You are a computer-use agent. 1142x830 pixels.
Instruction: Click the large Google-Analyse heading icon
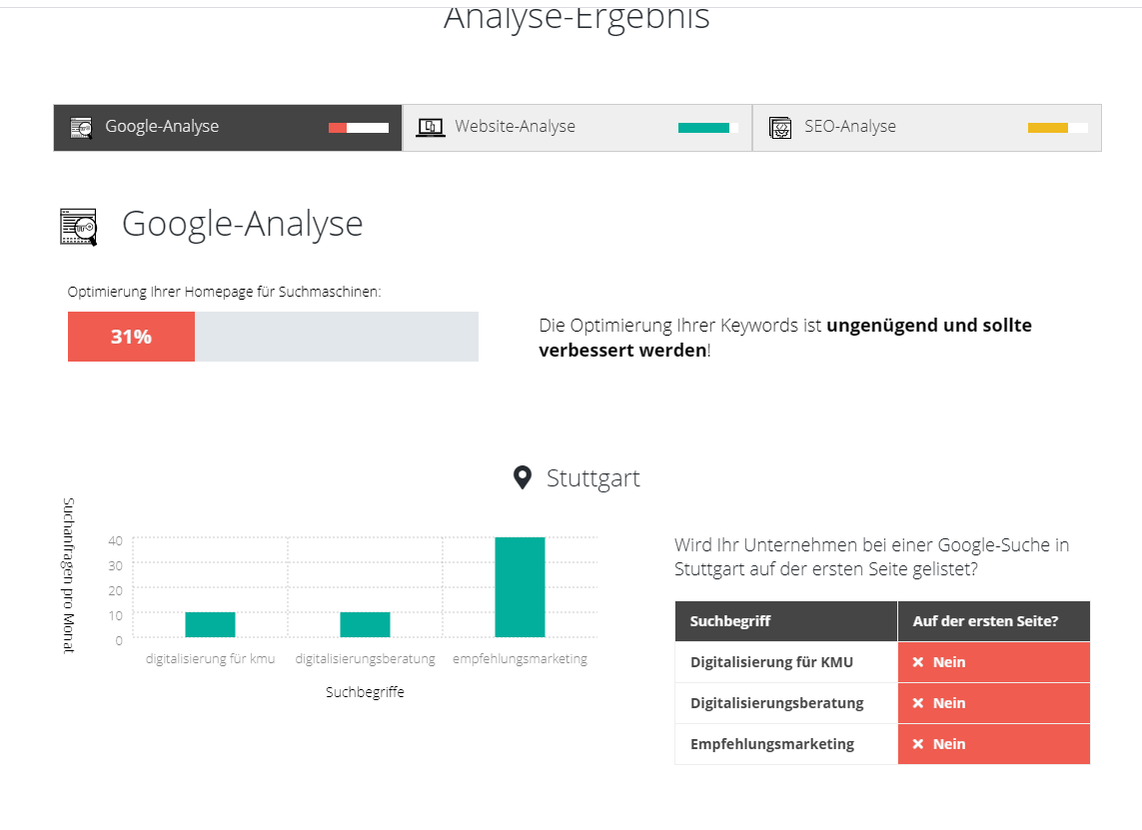pos(79,226)
